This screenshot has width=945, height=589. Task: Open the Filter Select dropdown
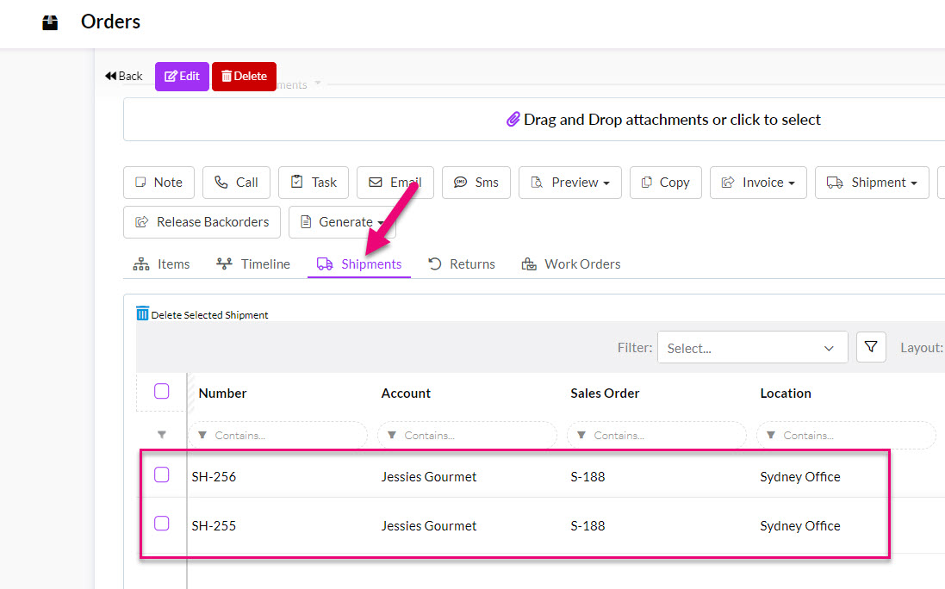[752, 348]
